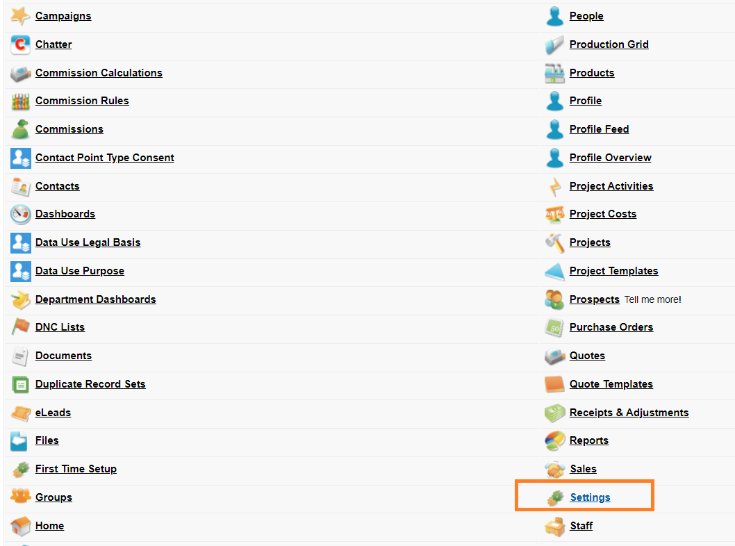
Task: Click the Settings gear icon
Action: [556, 498]
